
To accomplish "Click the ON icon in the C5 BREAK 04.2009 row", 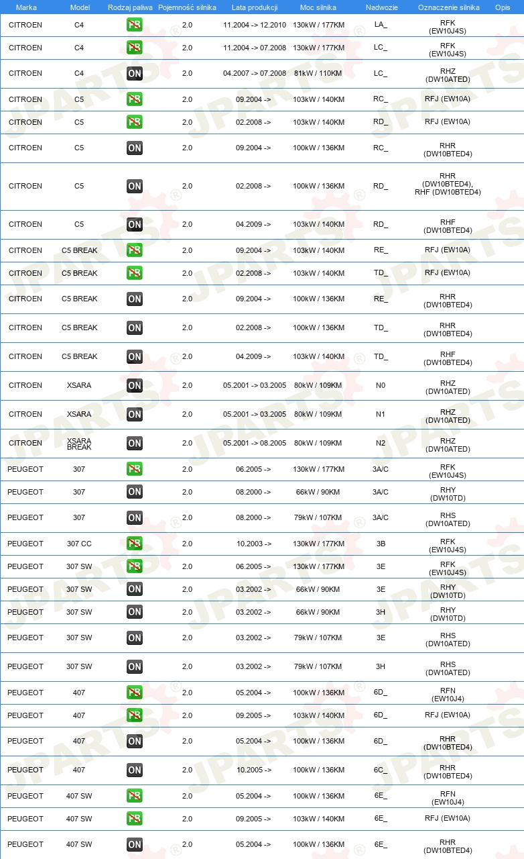I will click(x=134, y=356).
